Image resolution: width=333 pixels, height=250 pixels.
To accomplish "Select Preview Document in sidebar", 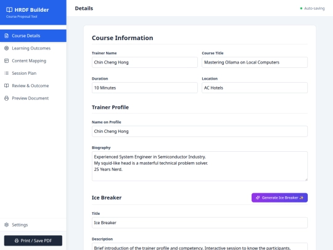I will (x=33, y=98).
